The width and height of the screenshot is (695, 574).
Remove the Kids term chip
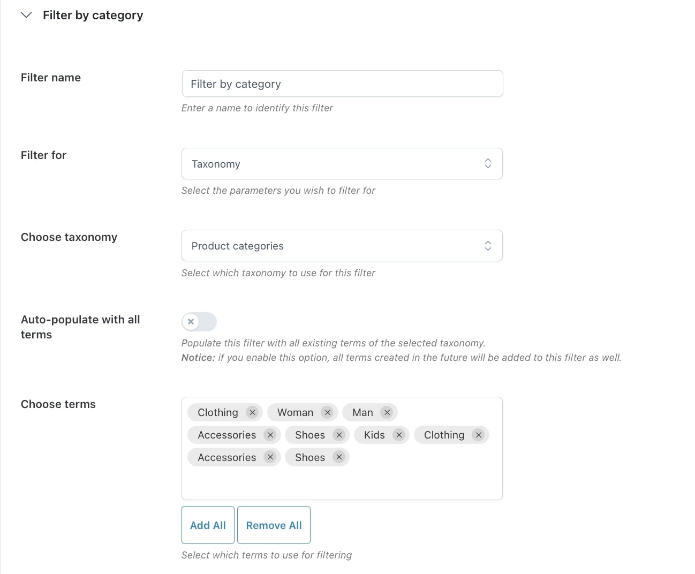tap(399, 435)
